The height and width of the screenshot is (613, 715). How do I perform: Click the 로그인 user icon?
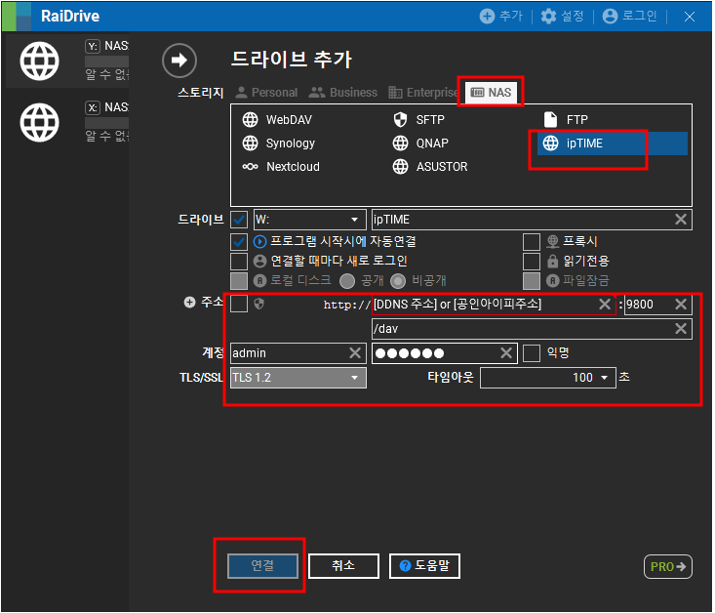[610, 17]
